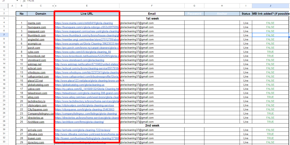Select the TRUE cell in the citiwaka.com row
Screen dimensions: 290x145
(270, 134)
